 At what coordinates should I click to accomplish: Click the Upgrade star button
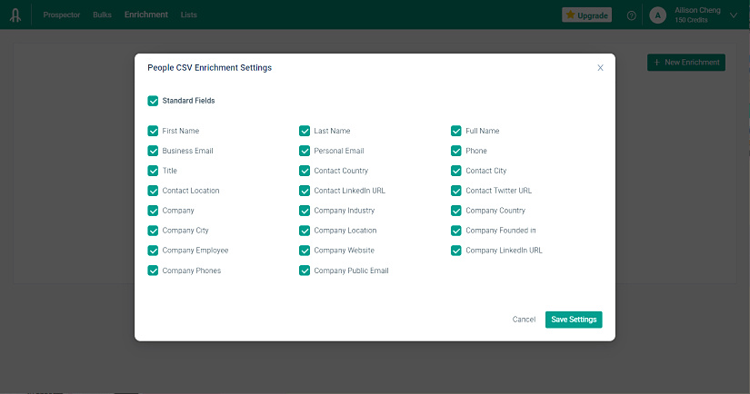[x=587, y=15]
